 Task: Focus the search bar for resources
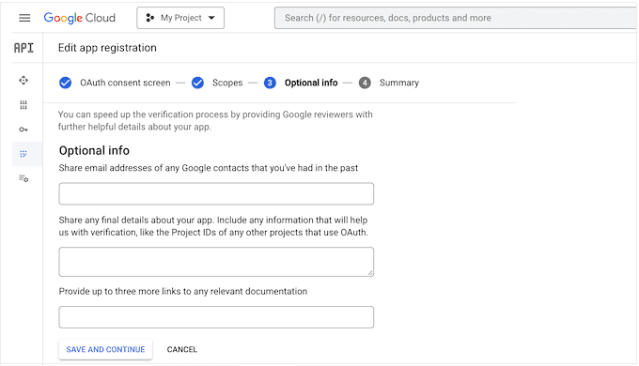click(x=456, y=18)
